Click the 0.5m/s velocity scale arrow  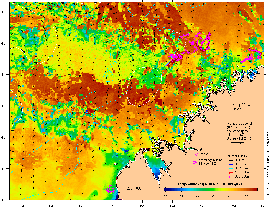pos(237,142)
